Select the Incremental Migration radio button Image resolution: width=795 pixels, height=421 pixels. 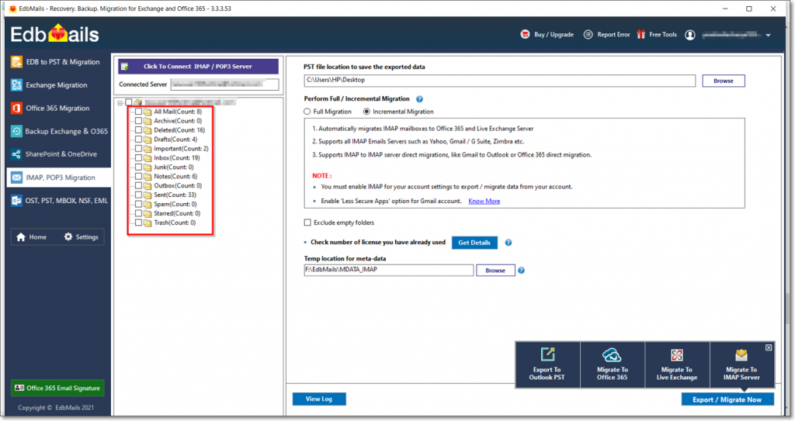(x=366, y=112)
